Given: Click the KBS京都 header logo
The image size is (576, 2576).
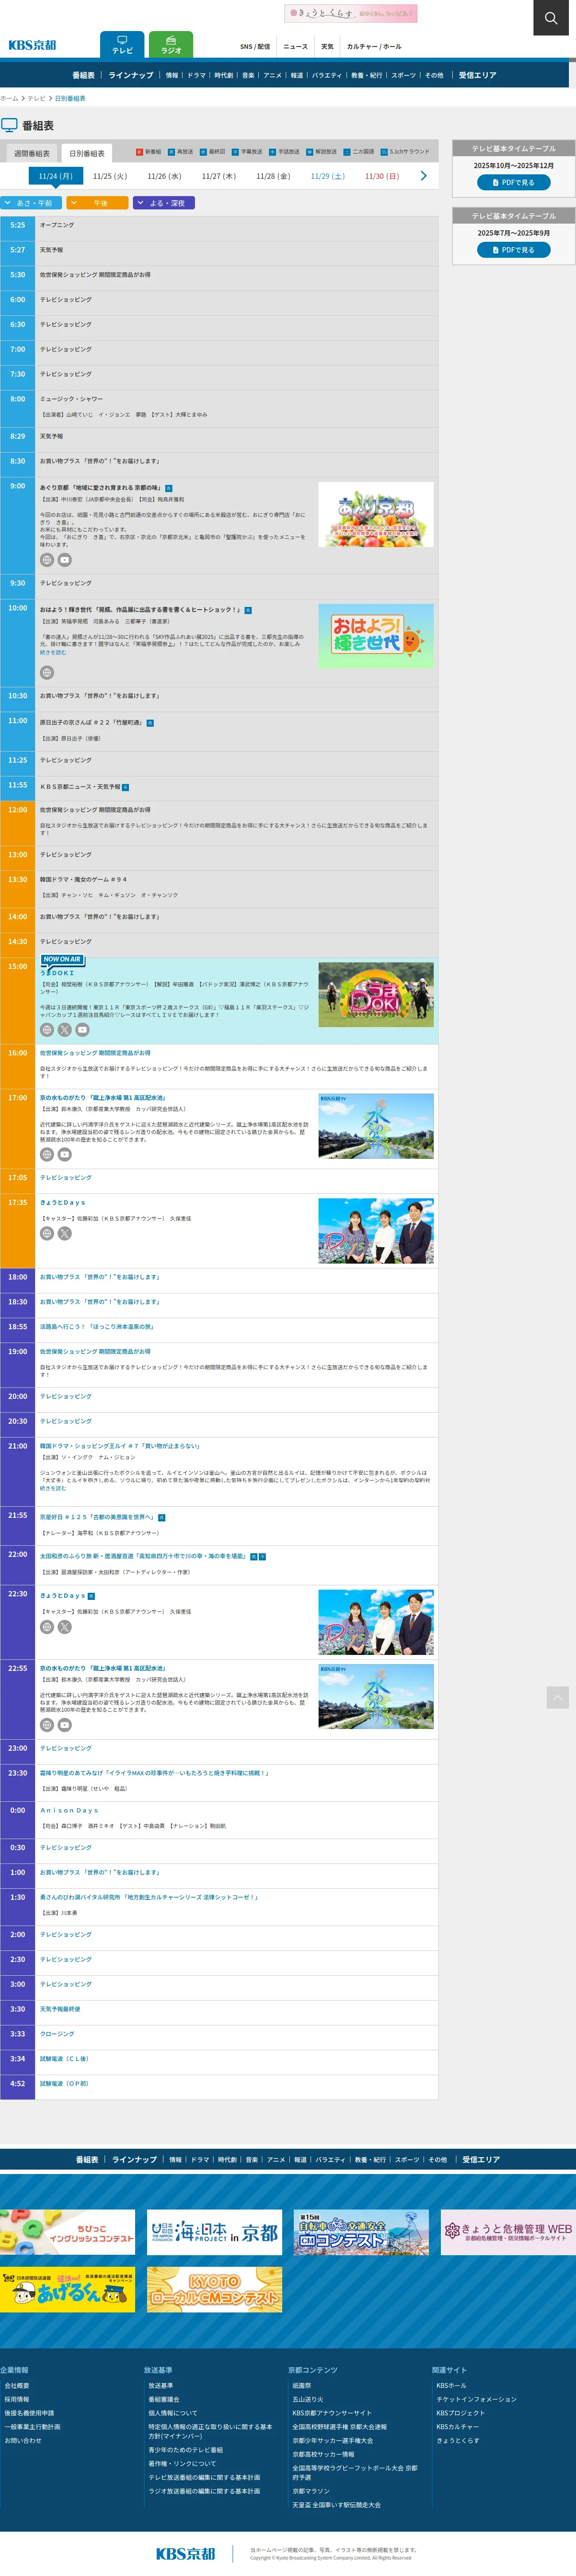Looking at the screenshot, I should 32,45.
